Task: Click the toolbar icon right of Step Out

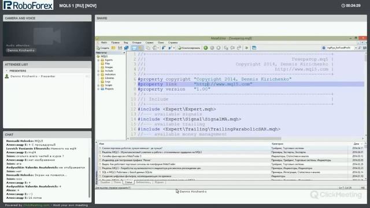Action: (x=247, y=48)
